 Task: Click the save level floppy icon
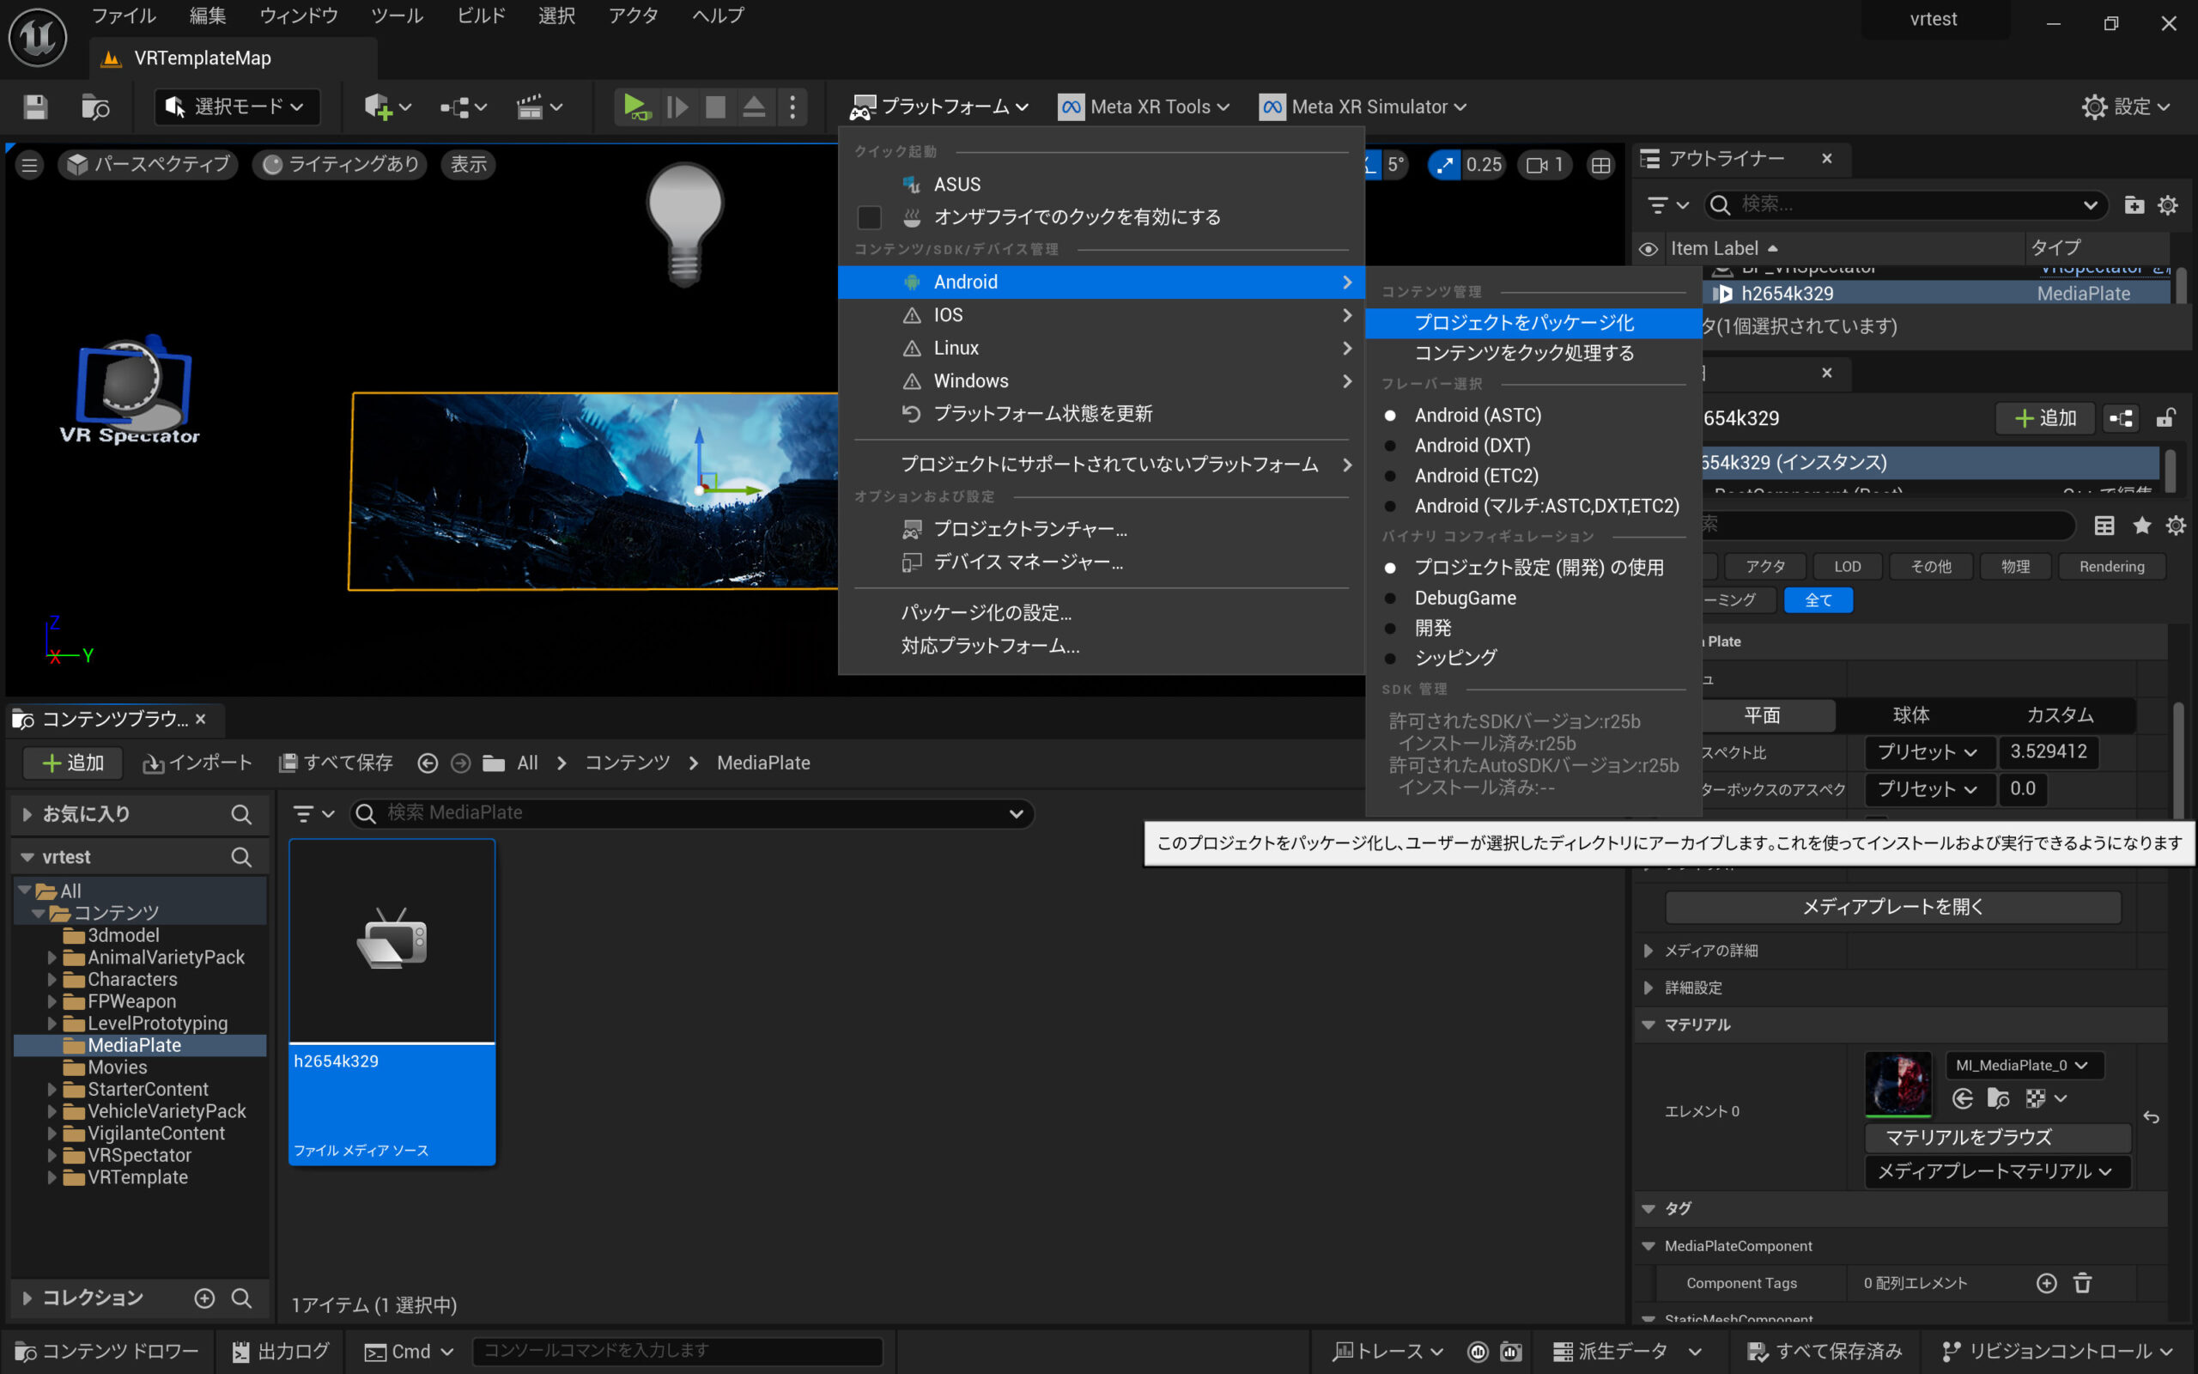pos(35,107)
